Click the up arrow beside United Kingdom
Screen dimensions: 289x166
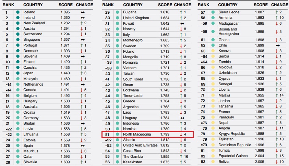coord(181,18)
